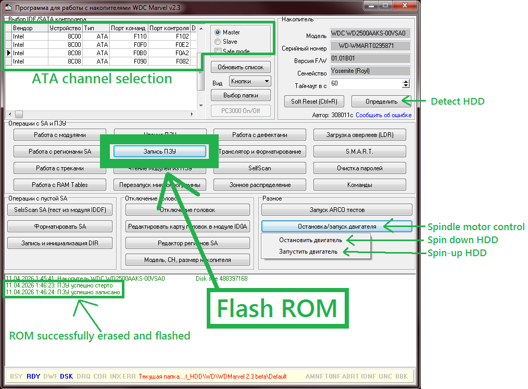Click the Версия F/W field 01.01B01
Image resolution: width=528 pixels, height=389 pixels.
click(370, 58)
